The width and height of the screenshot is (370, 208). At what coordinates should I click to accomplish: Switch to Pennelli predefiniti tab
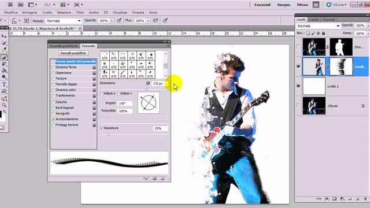click(x=64, y=46)
